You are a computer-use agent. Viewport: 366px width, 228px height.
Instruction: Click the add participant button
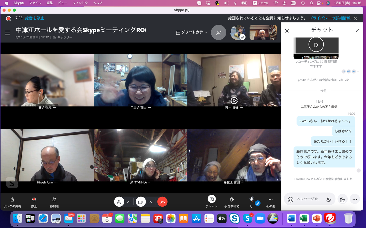click(x=218, y=32)
